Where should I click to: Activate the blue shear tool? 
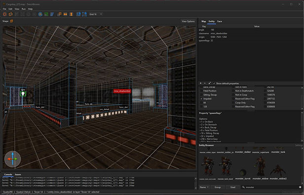tap(52, 14)
